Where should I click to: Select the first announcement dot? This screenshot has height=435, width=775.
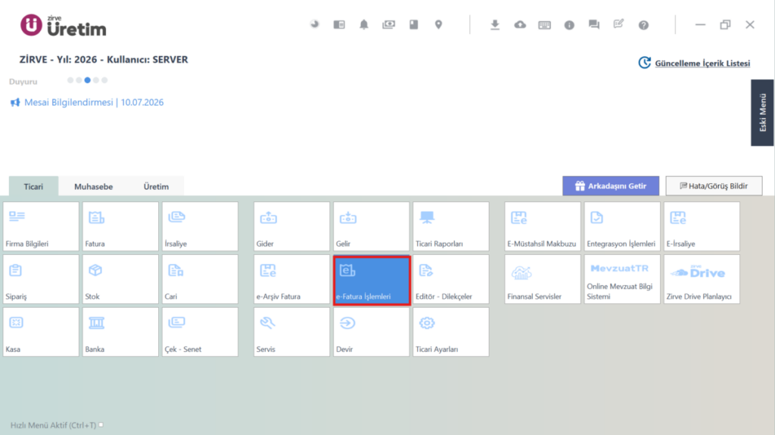(70, 80)
